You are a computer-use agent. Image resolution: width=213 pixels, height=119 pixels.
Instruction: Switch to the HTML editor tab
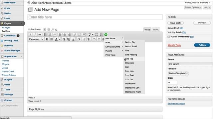pyautogui.click(x=156, y=29)
